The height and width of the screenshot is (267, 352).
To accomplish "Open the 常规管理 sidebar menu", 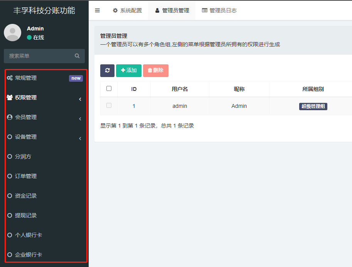I will pos(26,78).
